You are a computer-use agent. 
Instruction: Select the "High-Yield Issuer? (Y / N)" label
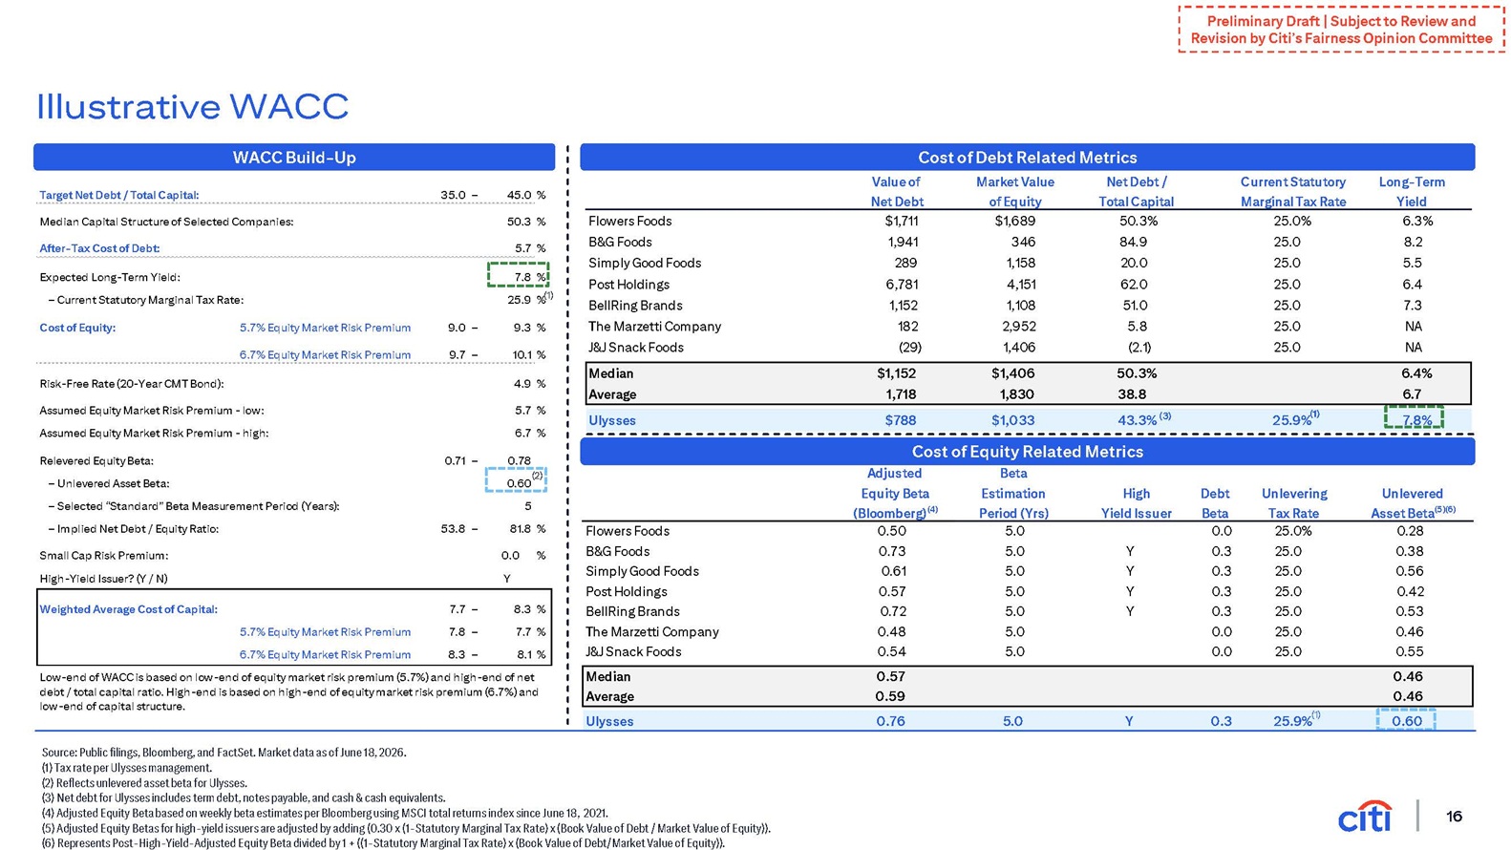(103, 579)
